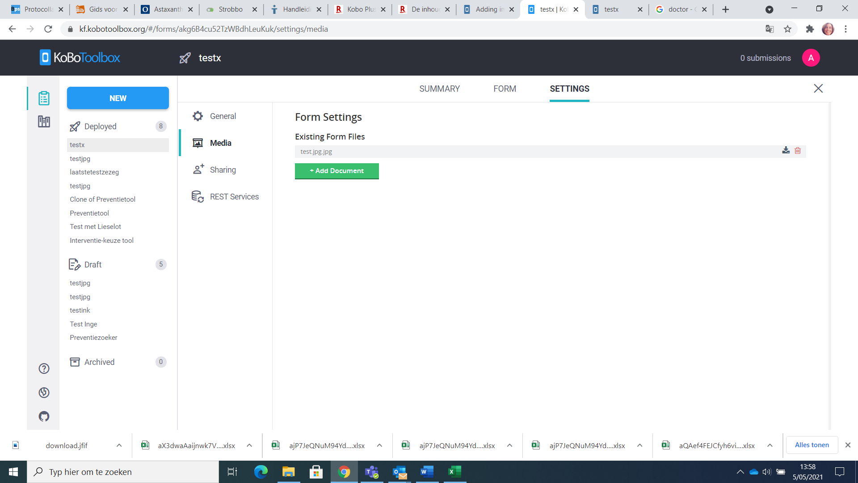The image size is (858, 483).
Task: Open Clone of Preventietool project
Action: click(x=102, y=199)
